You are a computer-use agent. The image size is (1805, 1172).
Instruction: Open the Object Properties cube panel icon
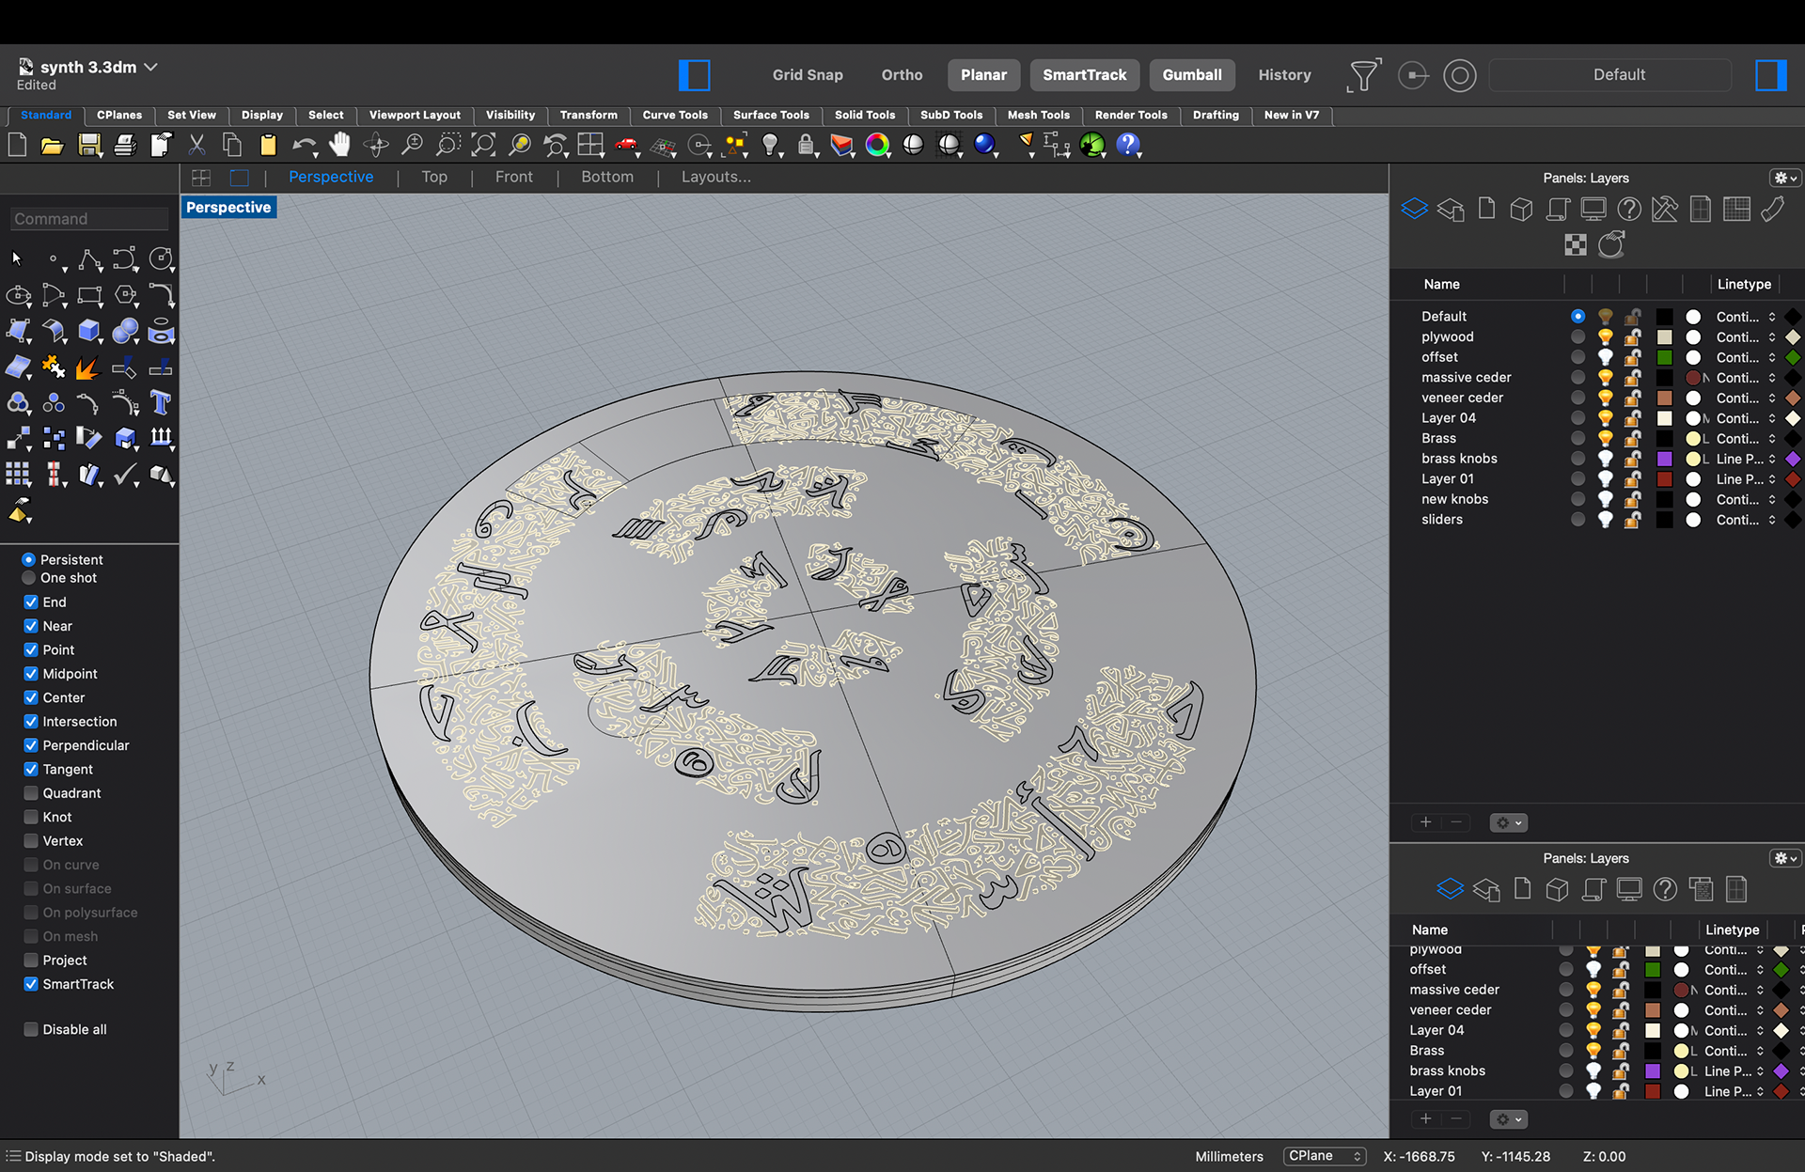coord(1521,209)
